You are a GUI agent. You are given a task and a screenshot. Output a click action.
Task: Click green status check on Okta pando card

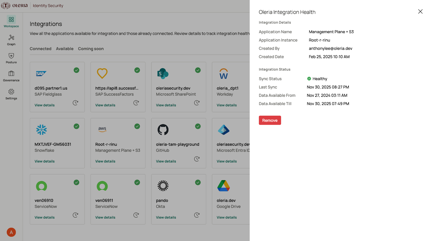click(x=198, y=182)
